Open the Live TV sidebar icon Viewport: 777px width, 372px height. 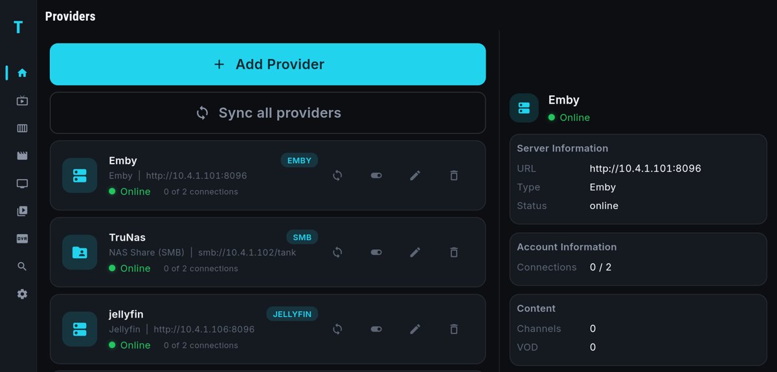pos(22,100)
